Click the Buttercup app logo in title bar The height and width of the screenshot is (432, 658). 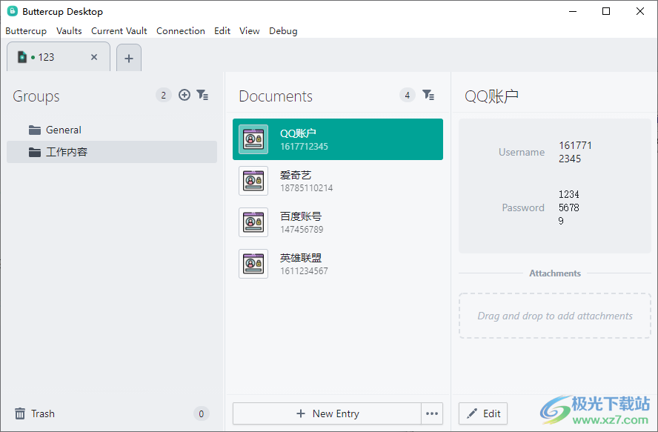tap(13, 11)
